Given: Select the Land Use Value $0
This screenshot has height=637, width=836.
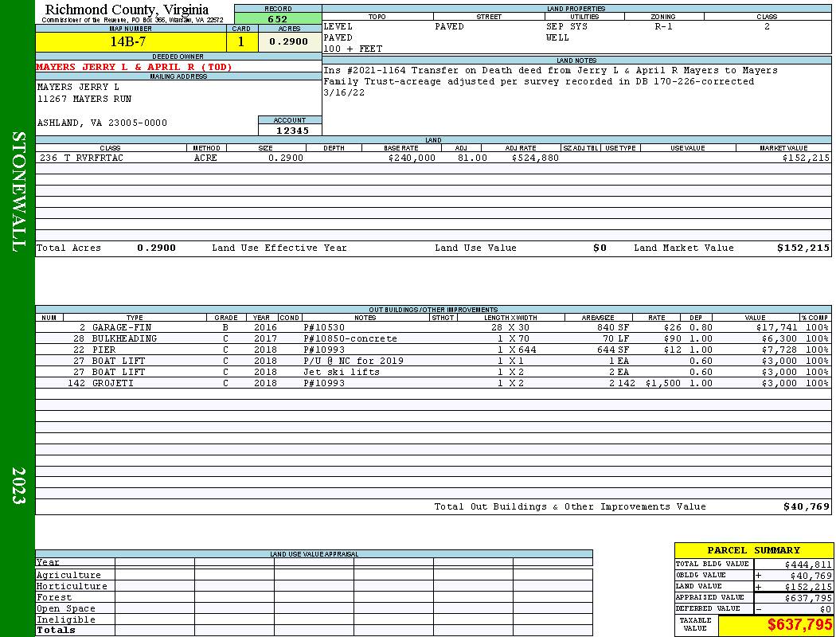Looking at the screenshot, I should 600,248.
